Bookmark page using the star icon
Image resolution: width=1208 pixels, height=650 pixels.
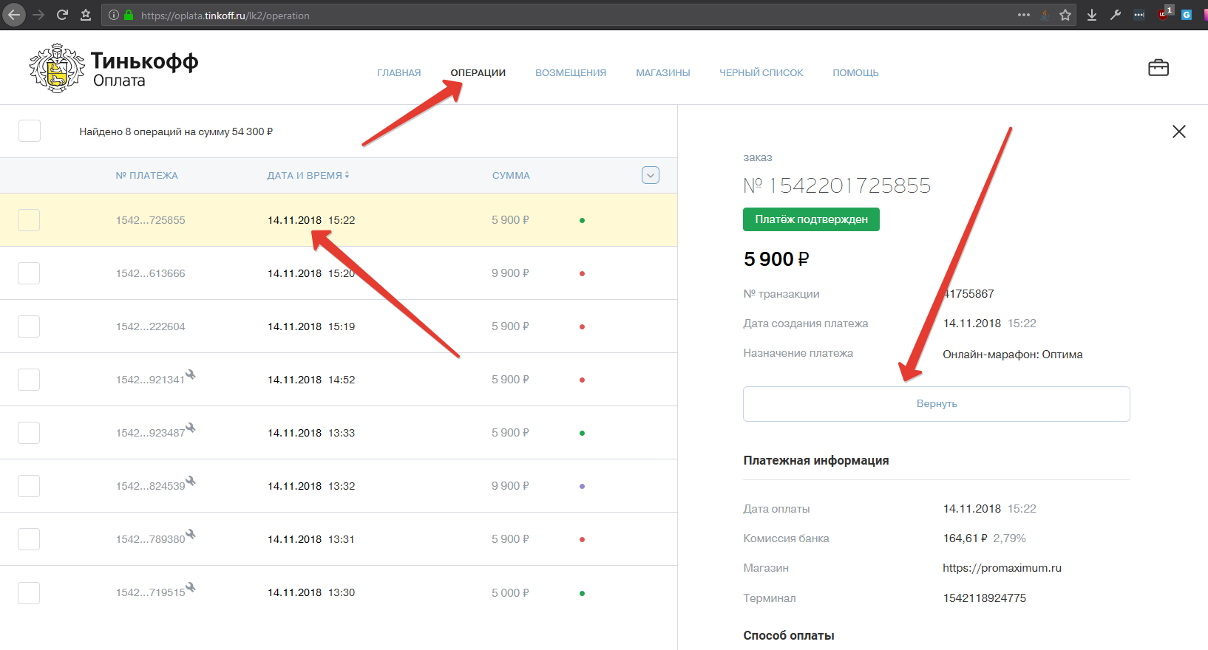point(1065,15)
